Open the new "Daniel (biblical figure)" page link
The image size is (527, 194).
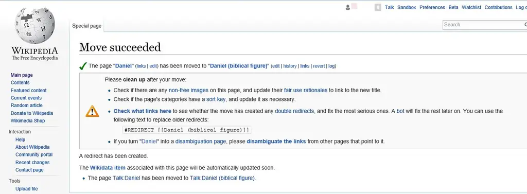point(239,66)
